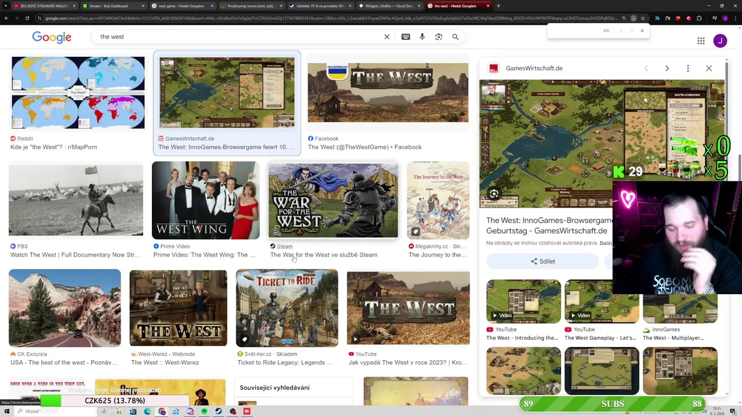Switch to the "west game - Hledat Googlem" tab
This screenshot has height=417, width=742.
(181, 6)
